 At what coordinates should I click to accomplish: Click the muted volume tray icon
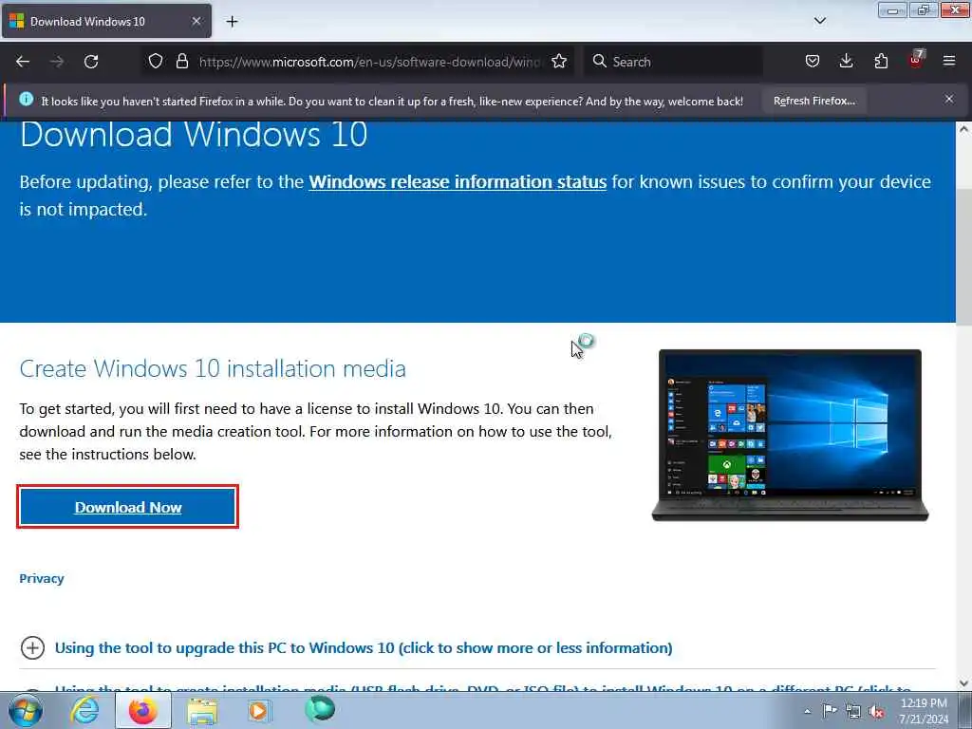(876, 712)
